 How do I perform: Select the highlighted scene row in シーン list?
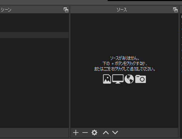click(x=34, y=35)
